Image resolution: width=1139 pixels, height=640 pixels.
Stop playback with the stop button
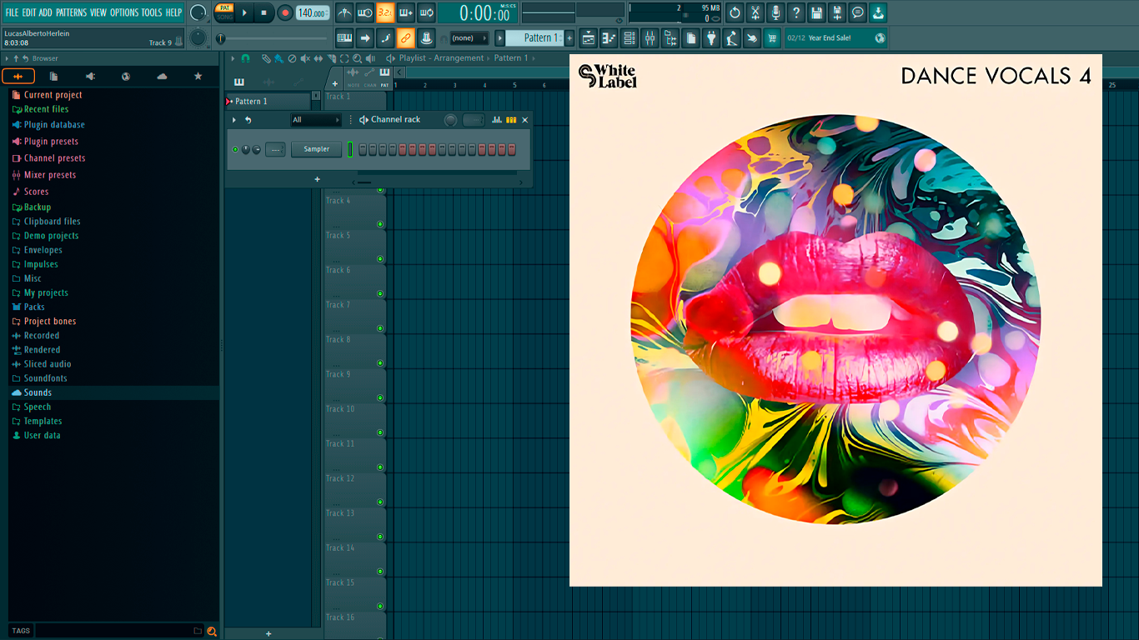263,12
